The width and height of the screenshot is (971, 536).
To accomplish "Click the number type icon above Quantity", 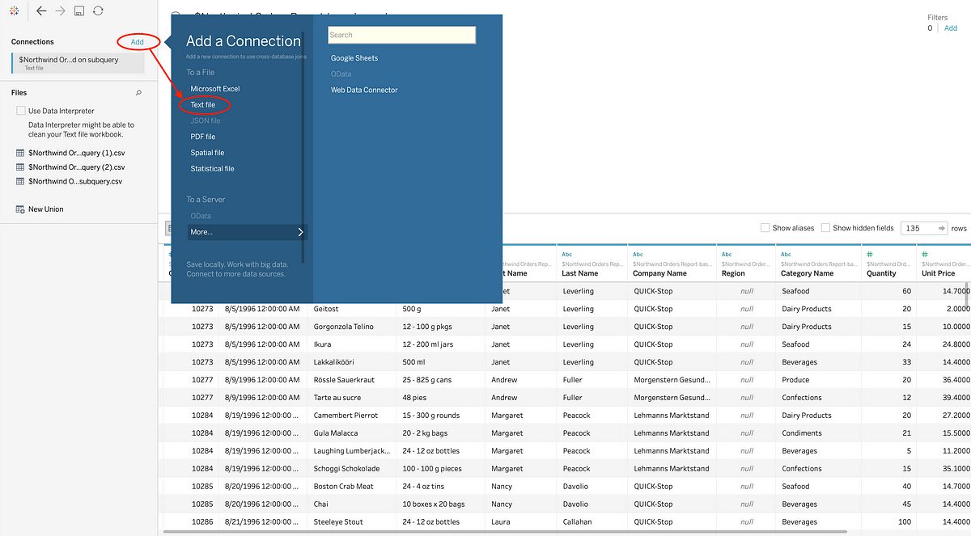I will coord(869,254).
